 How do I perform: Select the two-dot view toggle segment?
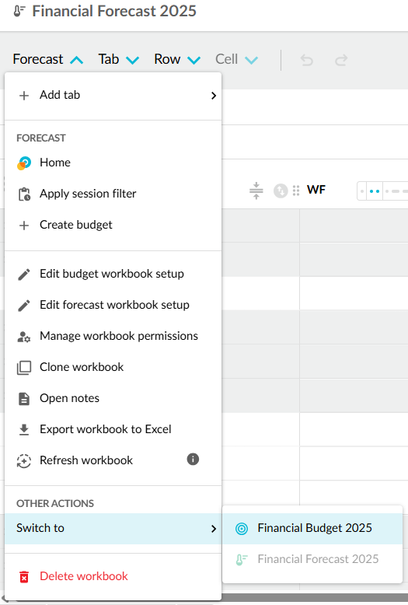click(375, 191)
